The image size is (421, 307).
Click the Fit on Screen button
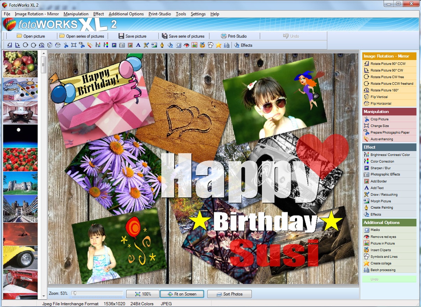click(182, 294)
